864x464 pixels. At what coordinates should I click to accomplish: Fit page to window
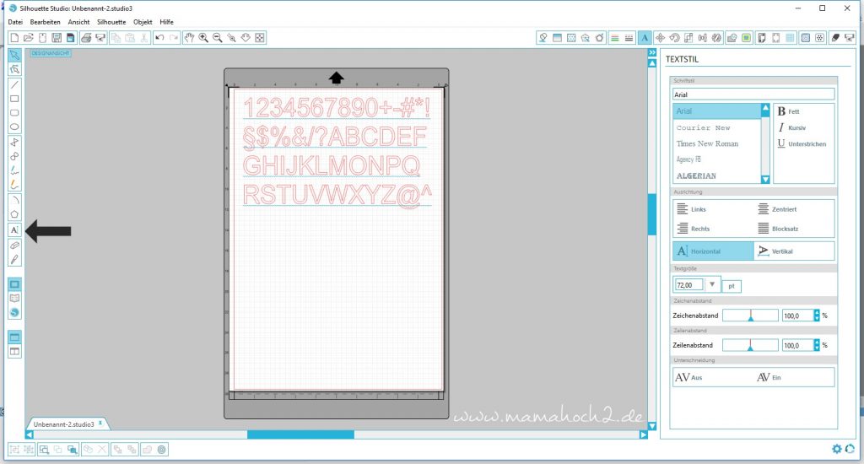[x=260, y=37]
